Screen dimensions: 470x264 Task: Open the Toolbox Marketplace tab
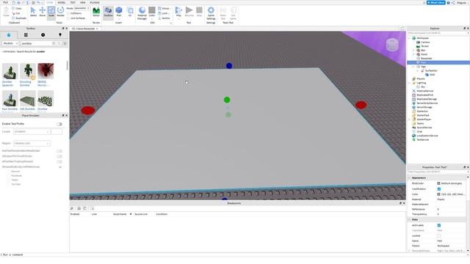click(9, 35)
